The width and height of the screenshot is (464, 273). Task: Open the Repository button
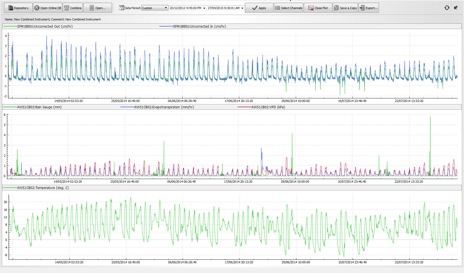click(x=18, y=8)
